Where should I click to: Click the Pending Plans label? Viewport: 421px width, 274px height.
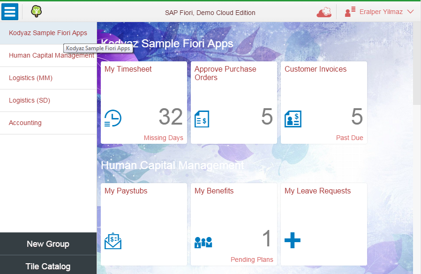coord(252,260)
